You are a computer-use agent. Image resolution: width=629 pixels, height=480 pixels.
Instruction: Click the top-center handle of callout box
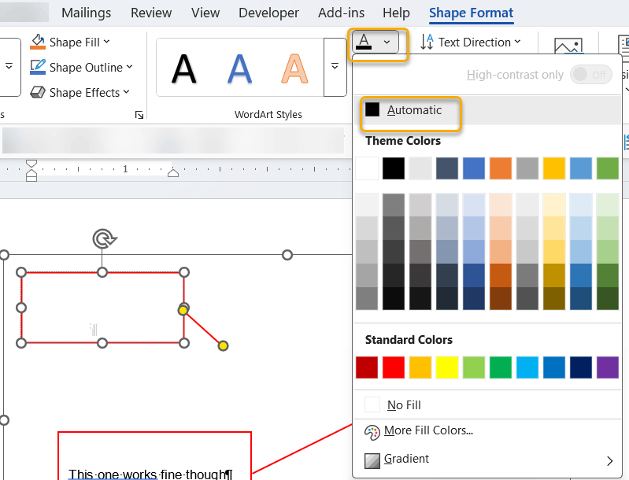[x=102, y=272]
